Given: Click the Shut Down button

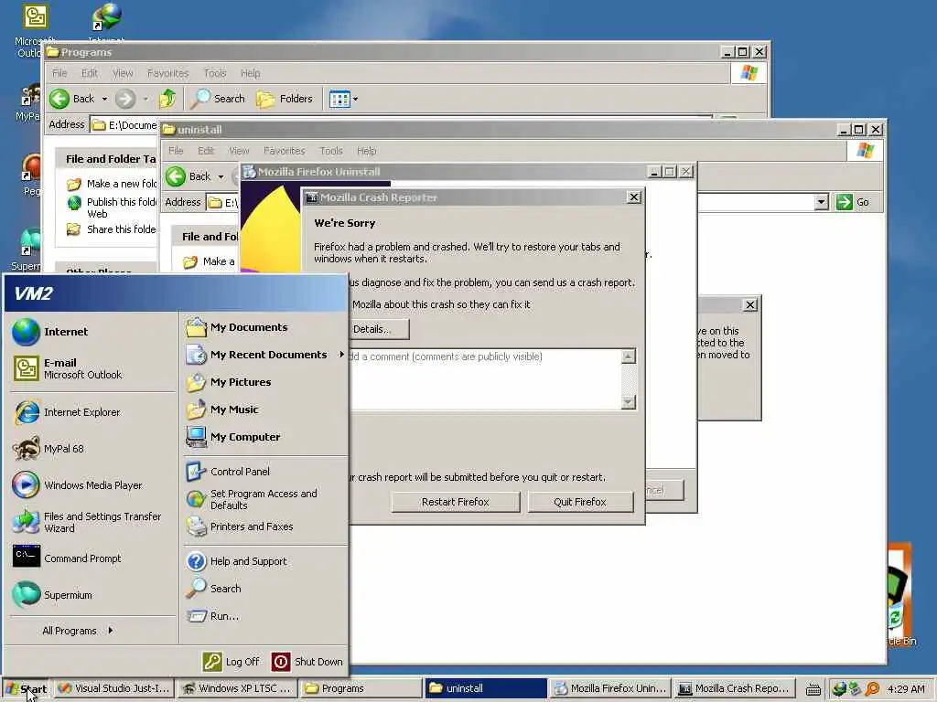Looking at the screenshot, I should pyautogui.click(x=307, y=662).
